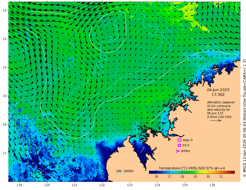The height and width of the screenshot is (190, 246).
Task: Click the 0.5m/s velocity scale arrow
Action: (x=216, y=120)
